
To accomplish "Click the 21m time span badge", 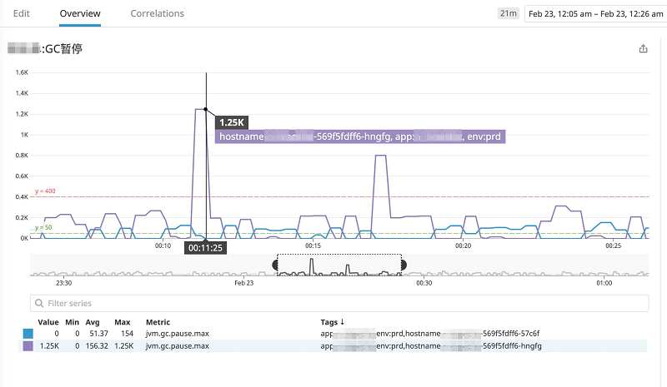I will [507, 13].
